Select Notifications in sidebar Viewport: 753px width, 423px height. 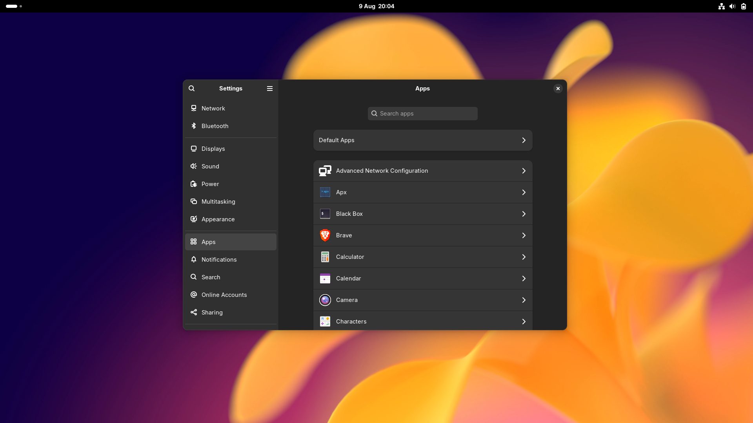231,260
